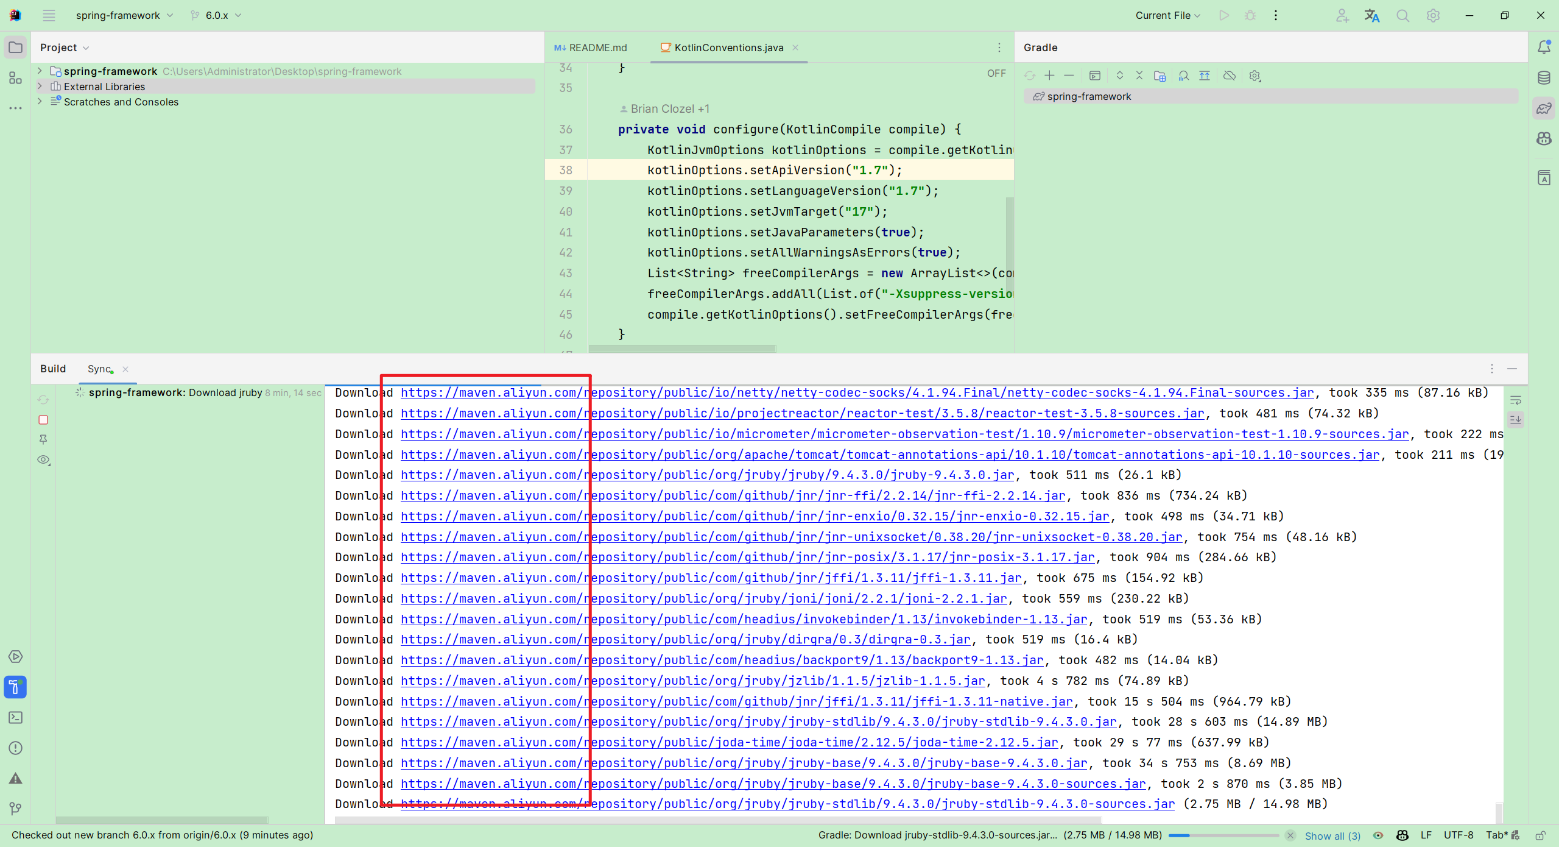Screen dimensions: 1559x847
Task: Click the Gradle download progress bar
Action: click(x=1223, y=835)
